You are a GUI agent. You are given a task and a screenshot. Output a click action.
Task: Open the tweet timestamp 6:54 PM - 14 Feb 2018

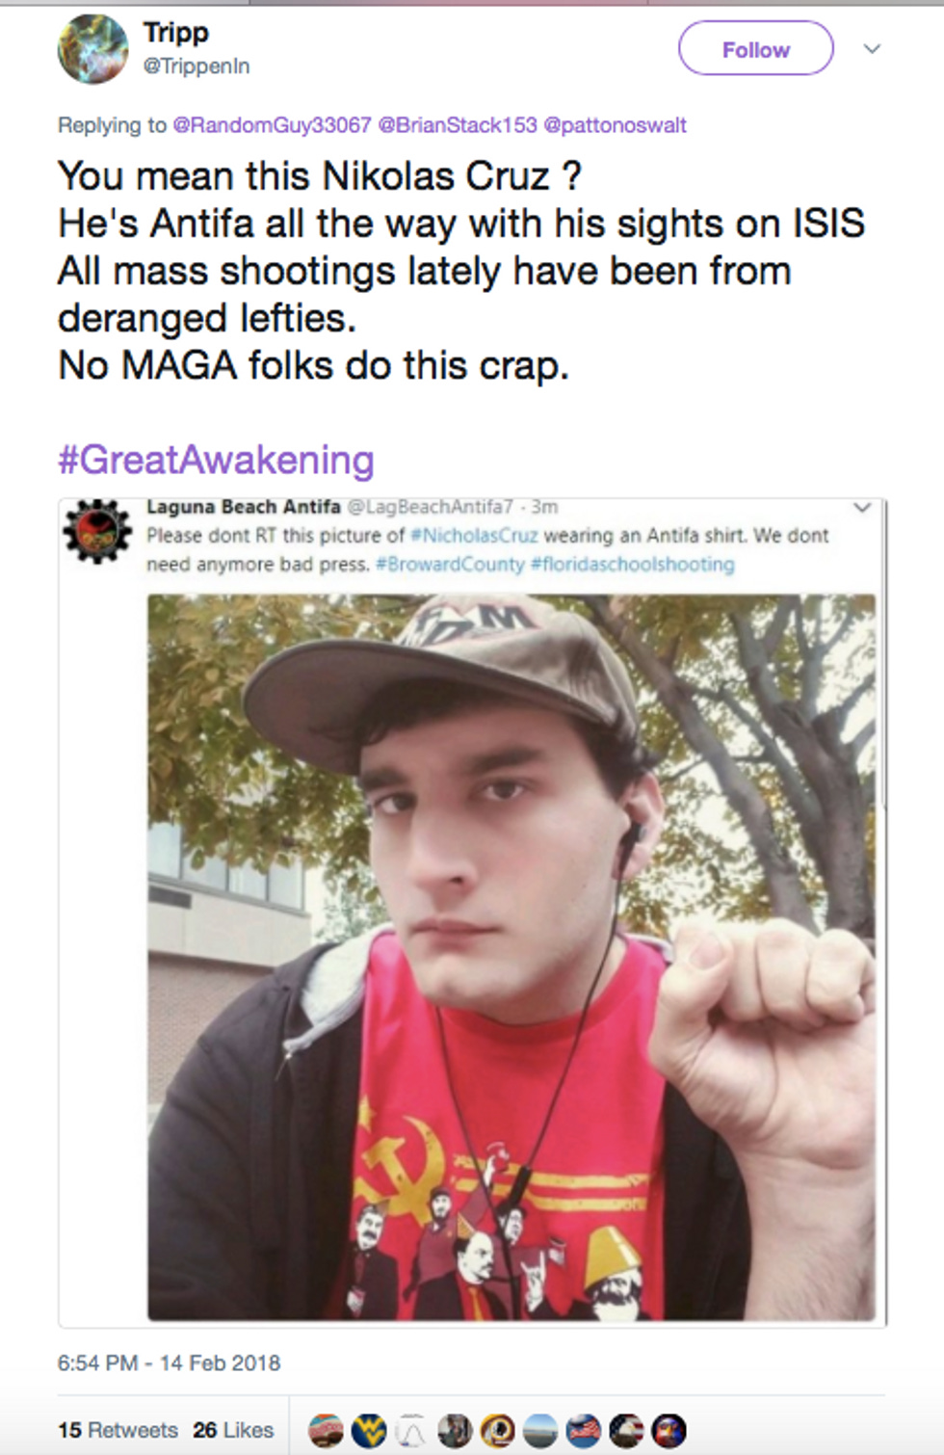click(x=169, y=1363)
